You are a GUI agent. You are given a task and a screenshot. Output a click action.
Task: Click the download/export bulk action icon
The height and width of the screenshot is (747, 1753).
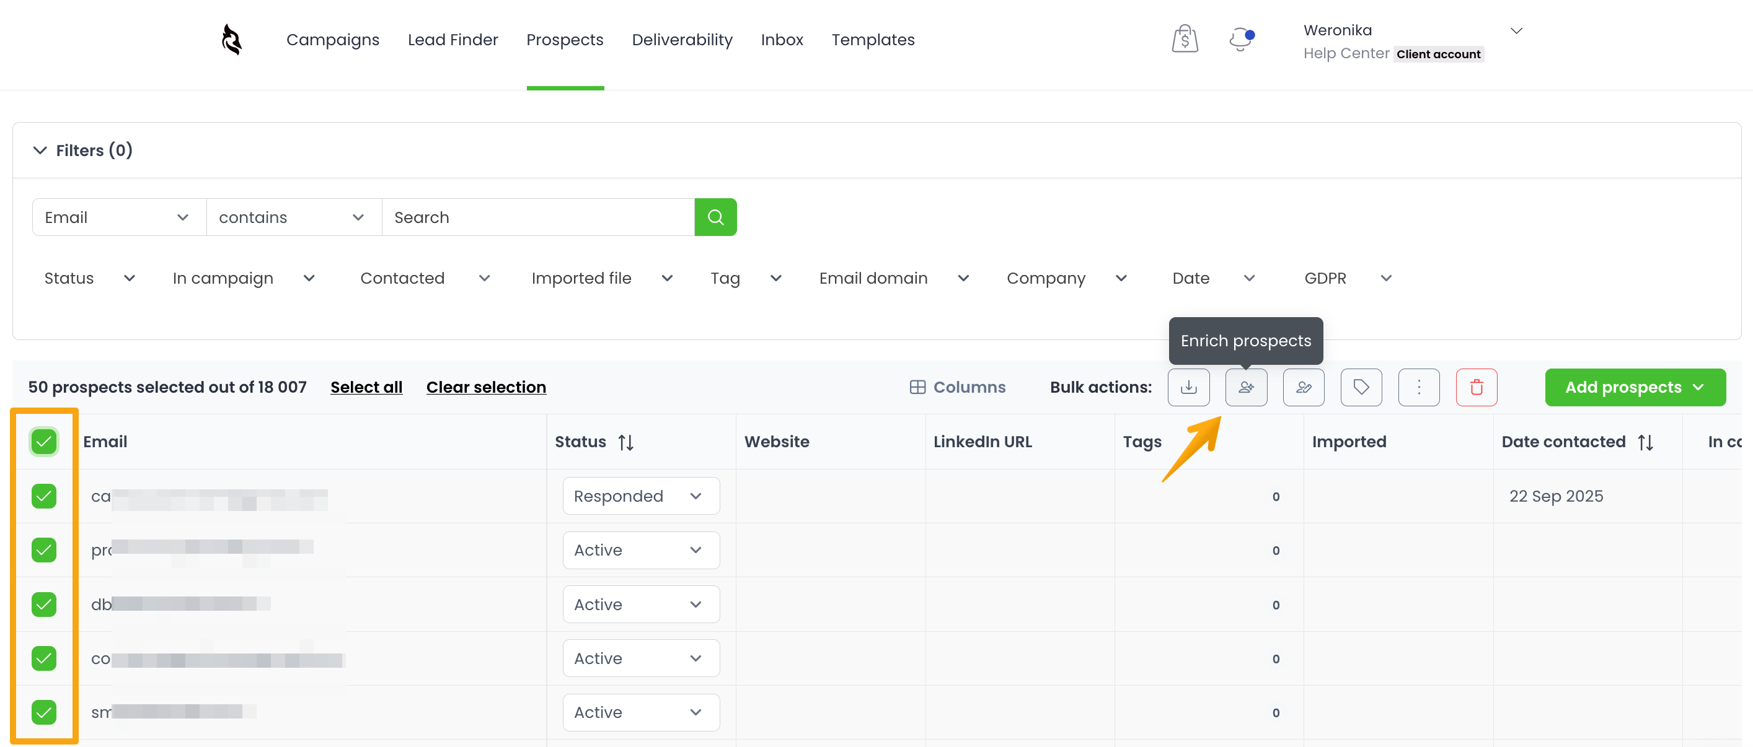[x=1188, y=387]
